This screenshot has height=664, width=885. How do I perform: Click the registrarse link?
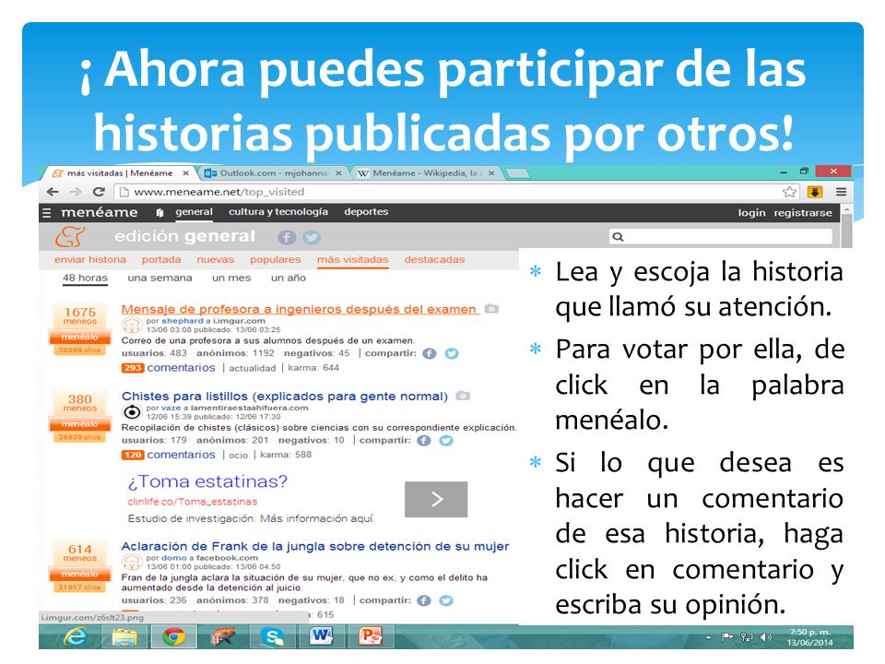(803, 213)
